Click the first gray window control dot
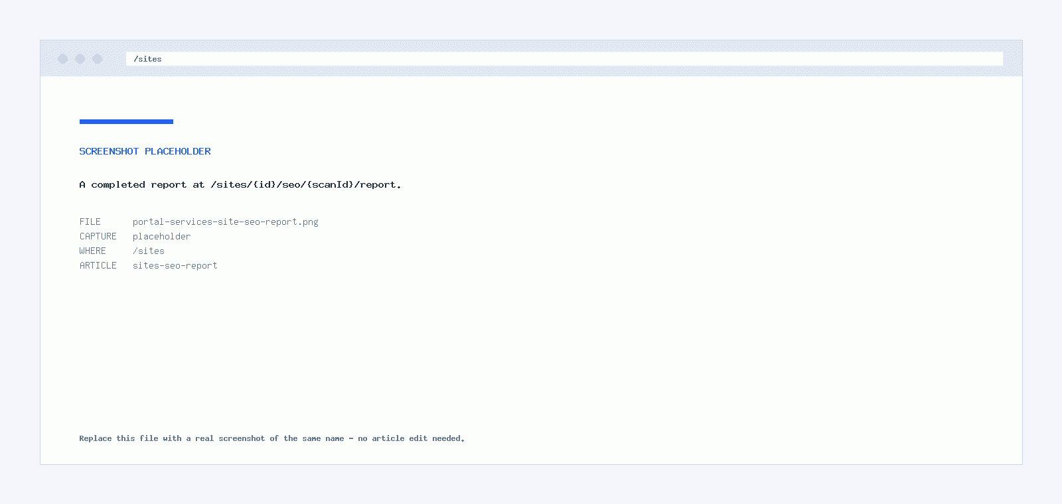Screen dimensions: 1062x504 tap(63, 59)
